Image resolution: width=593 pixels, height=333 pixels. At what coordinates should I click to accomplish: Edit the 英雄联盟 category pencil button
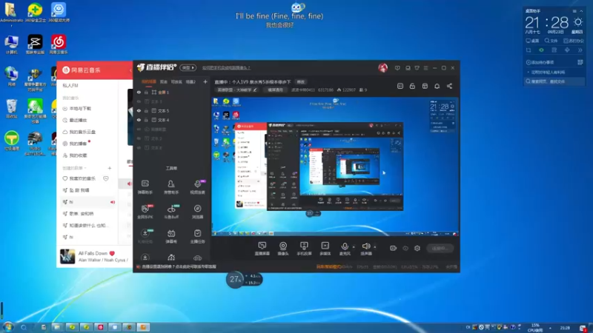(255, 90)
